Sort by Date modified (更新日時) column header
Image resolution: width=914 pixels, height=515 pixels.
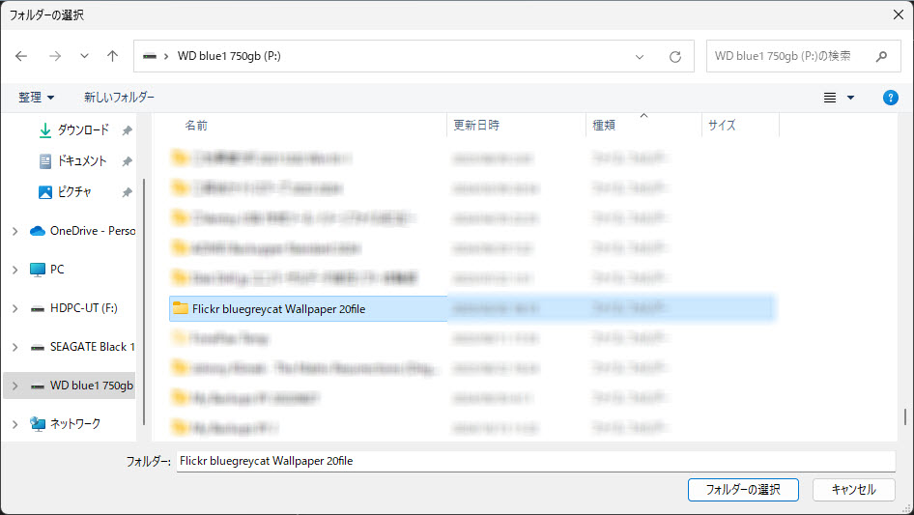coord(476,126)
